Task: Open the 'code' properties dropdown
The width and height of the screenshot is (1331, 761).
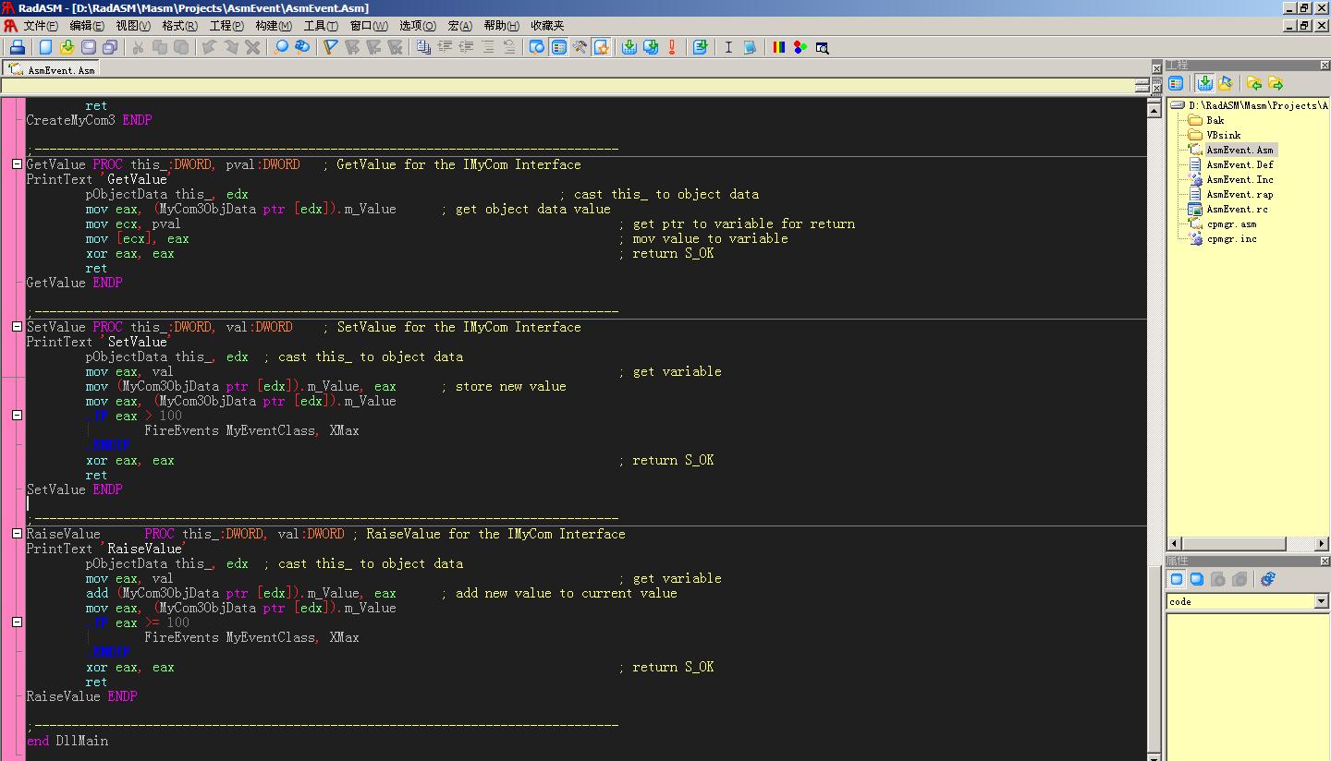Action: tap(1321, 601)
